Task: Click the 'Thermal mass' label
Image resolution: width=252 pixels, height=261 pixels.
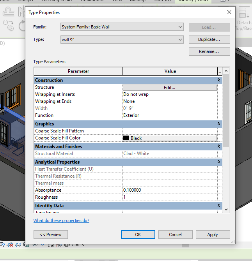Action: click(x=49, y=183)
